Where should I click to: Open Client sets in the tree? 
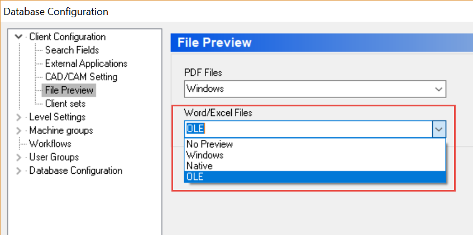[65, 104]
